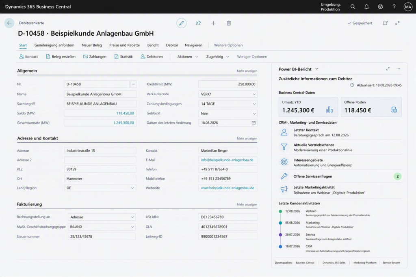Open the Bericht menu
This screenshot has height=277, width=416.
[153, 45]
